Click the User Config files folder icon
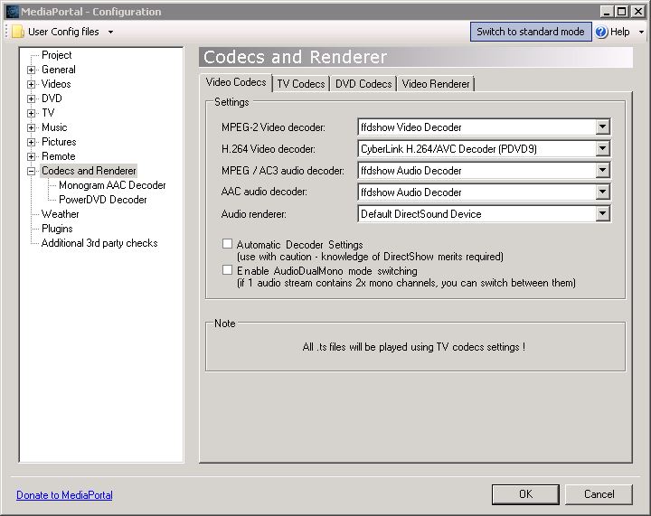651x516 pixels. pyautogui.click(x=18, y=32)
